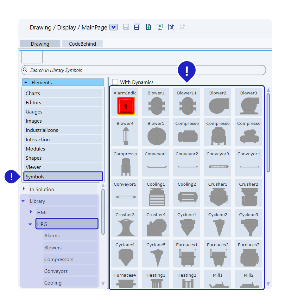The image size is (291, 308).
Task: Click the Save All toolbar icon
Action: (137, 27)
